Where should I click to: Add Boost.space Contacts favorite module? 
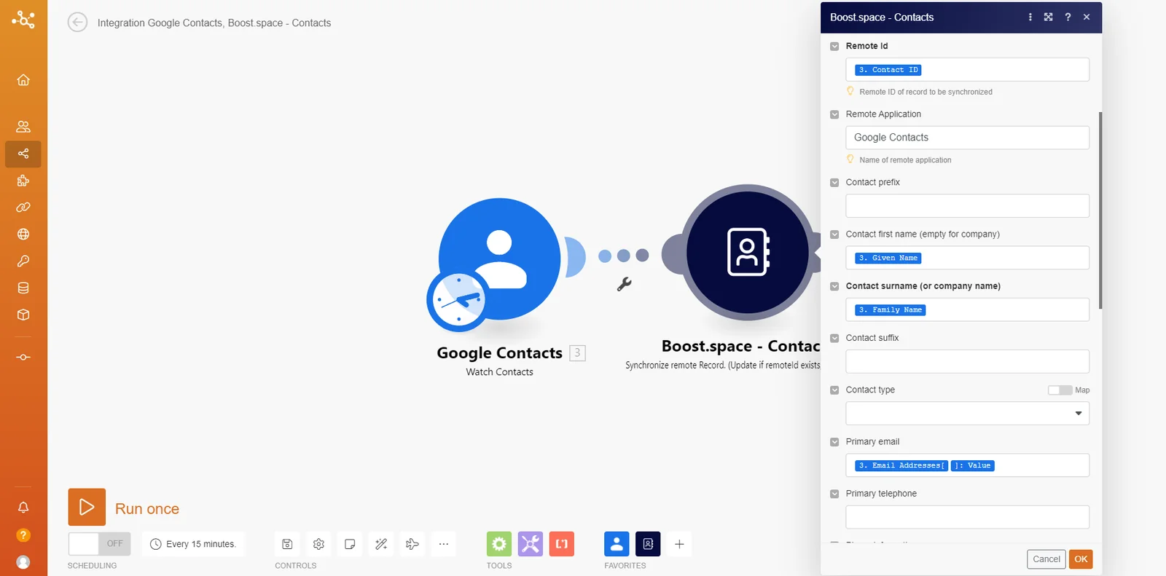coord(648,544)
